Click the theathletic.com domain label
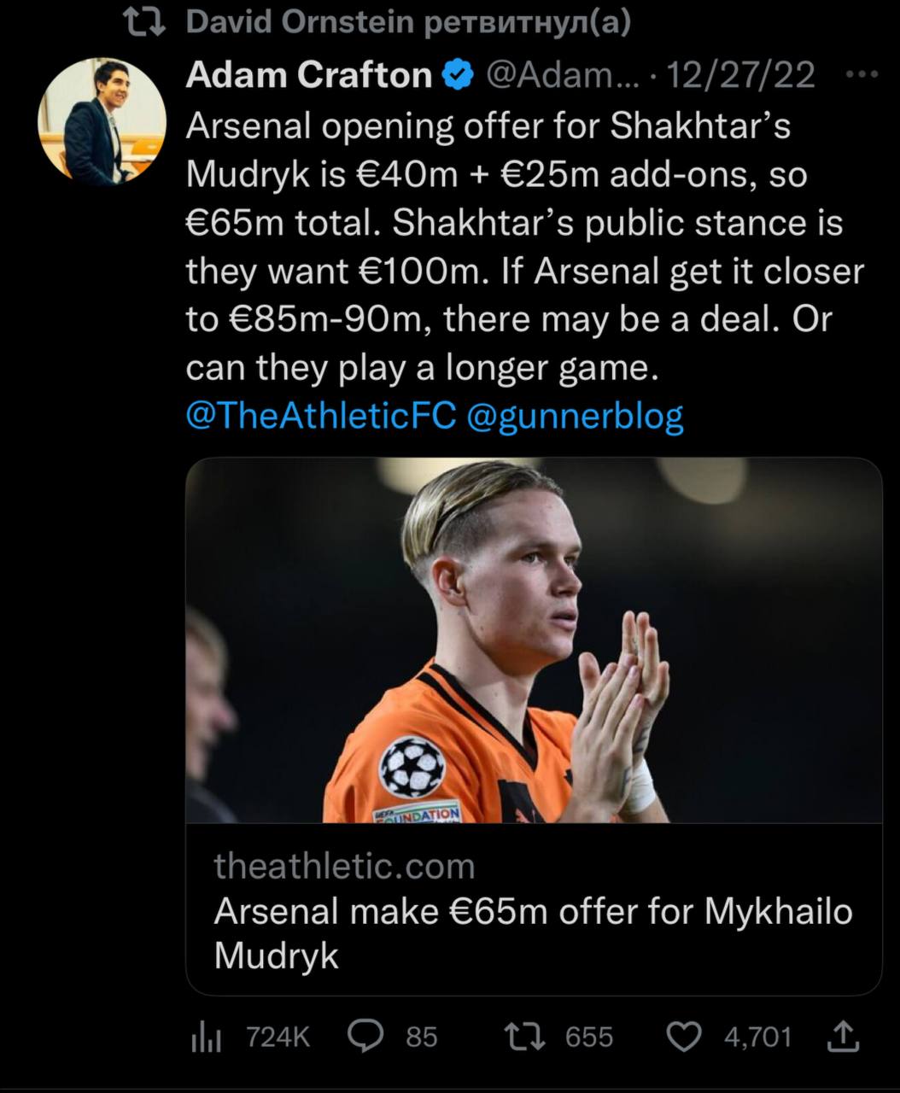This screenshot has height=1093, width=900. click(344, 866)
